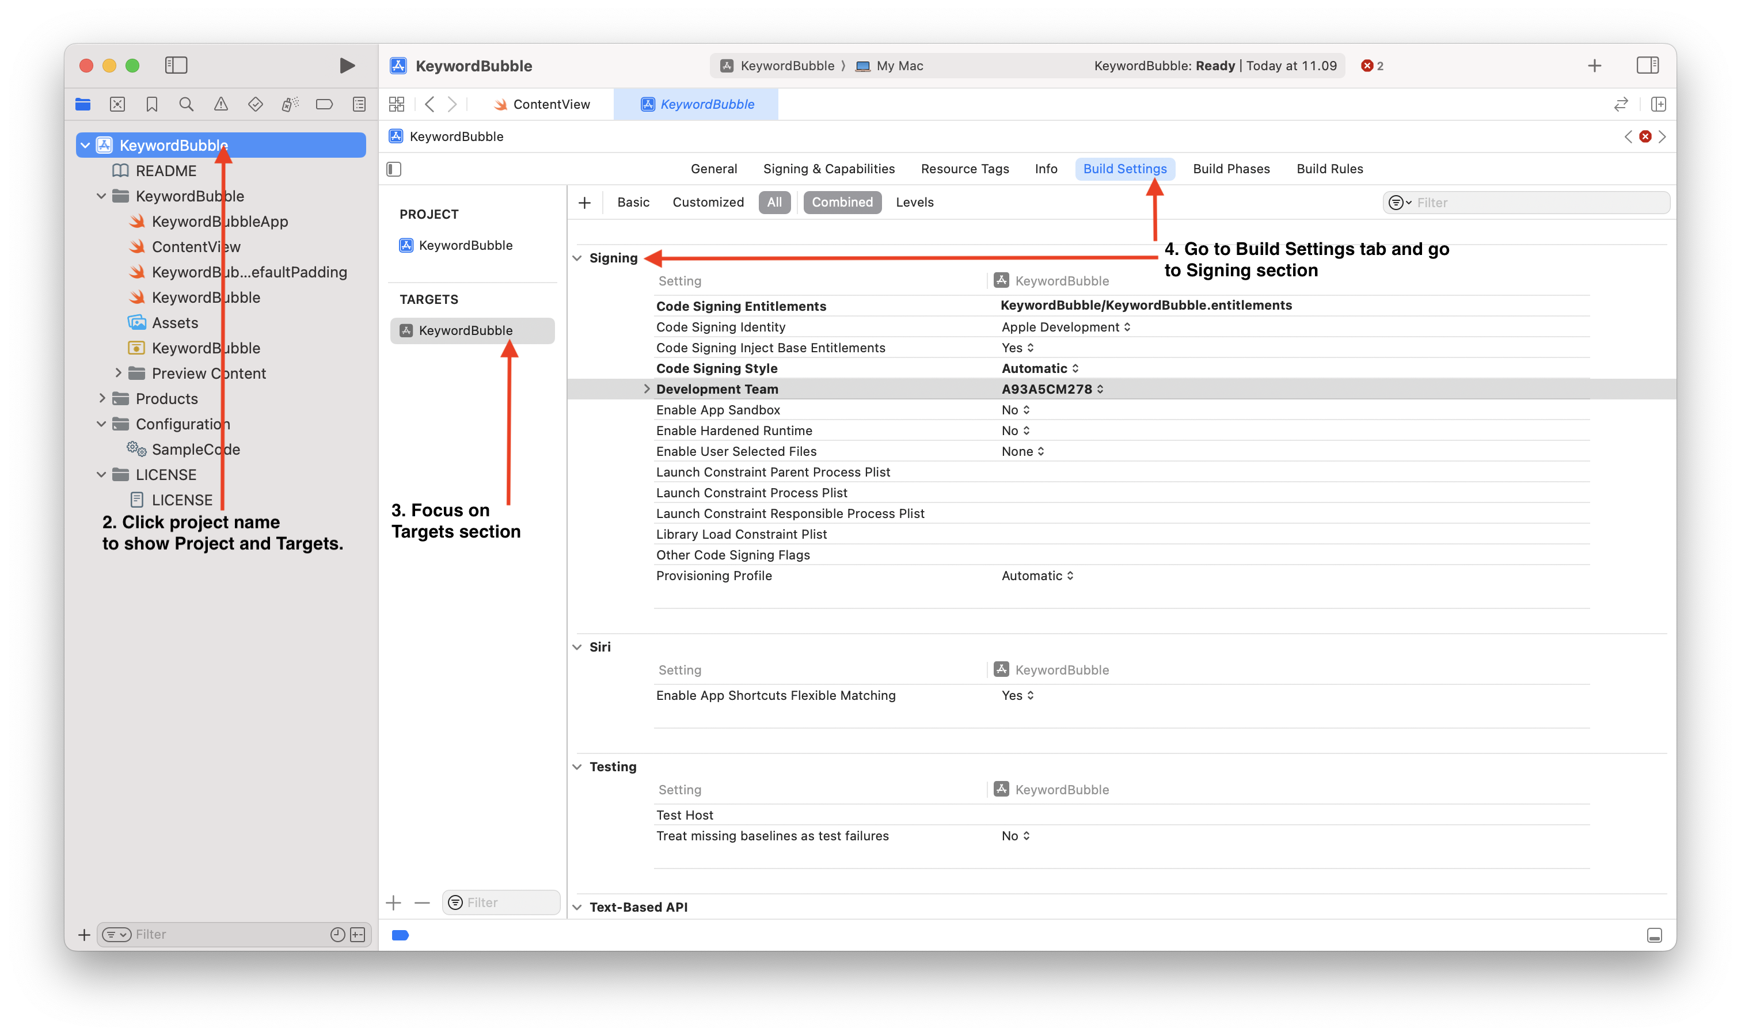This screenshot has height=1036, width=1741.
Task: Click the error count badge showing 2
Action: coord(1371,65)
